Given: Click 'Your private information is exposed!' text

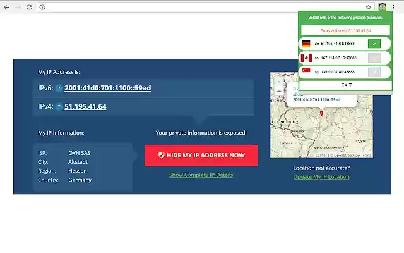Looking at the screenshot, I should tap(201, 133).
